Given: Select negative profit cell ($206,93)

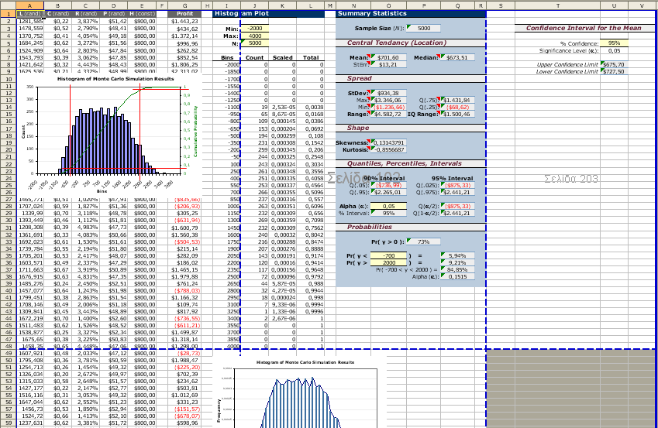Looking at the screenshot, I should (184, 206).
